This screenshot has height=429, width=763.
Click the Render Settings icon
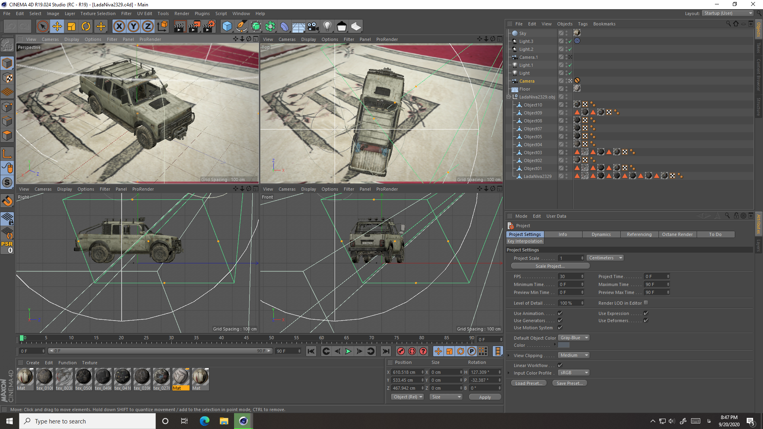(208, 26)
